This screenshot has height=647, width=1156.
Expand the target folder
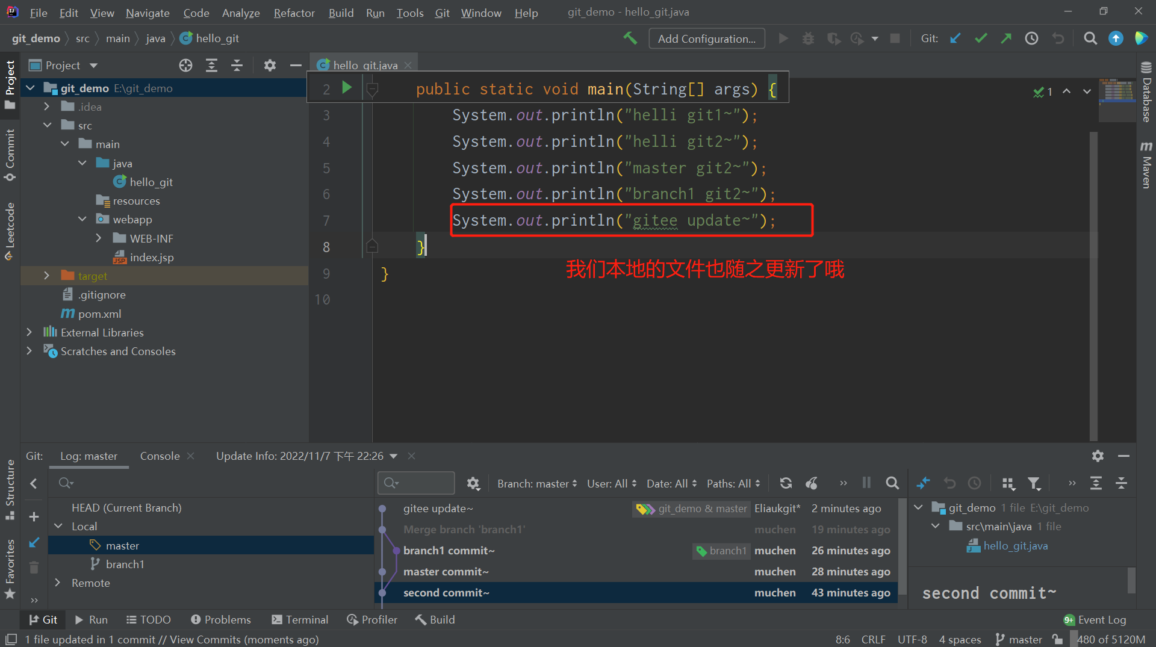click(46, 276)
